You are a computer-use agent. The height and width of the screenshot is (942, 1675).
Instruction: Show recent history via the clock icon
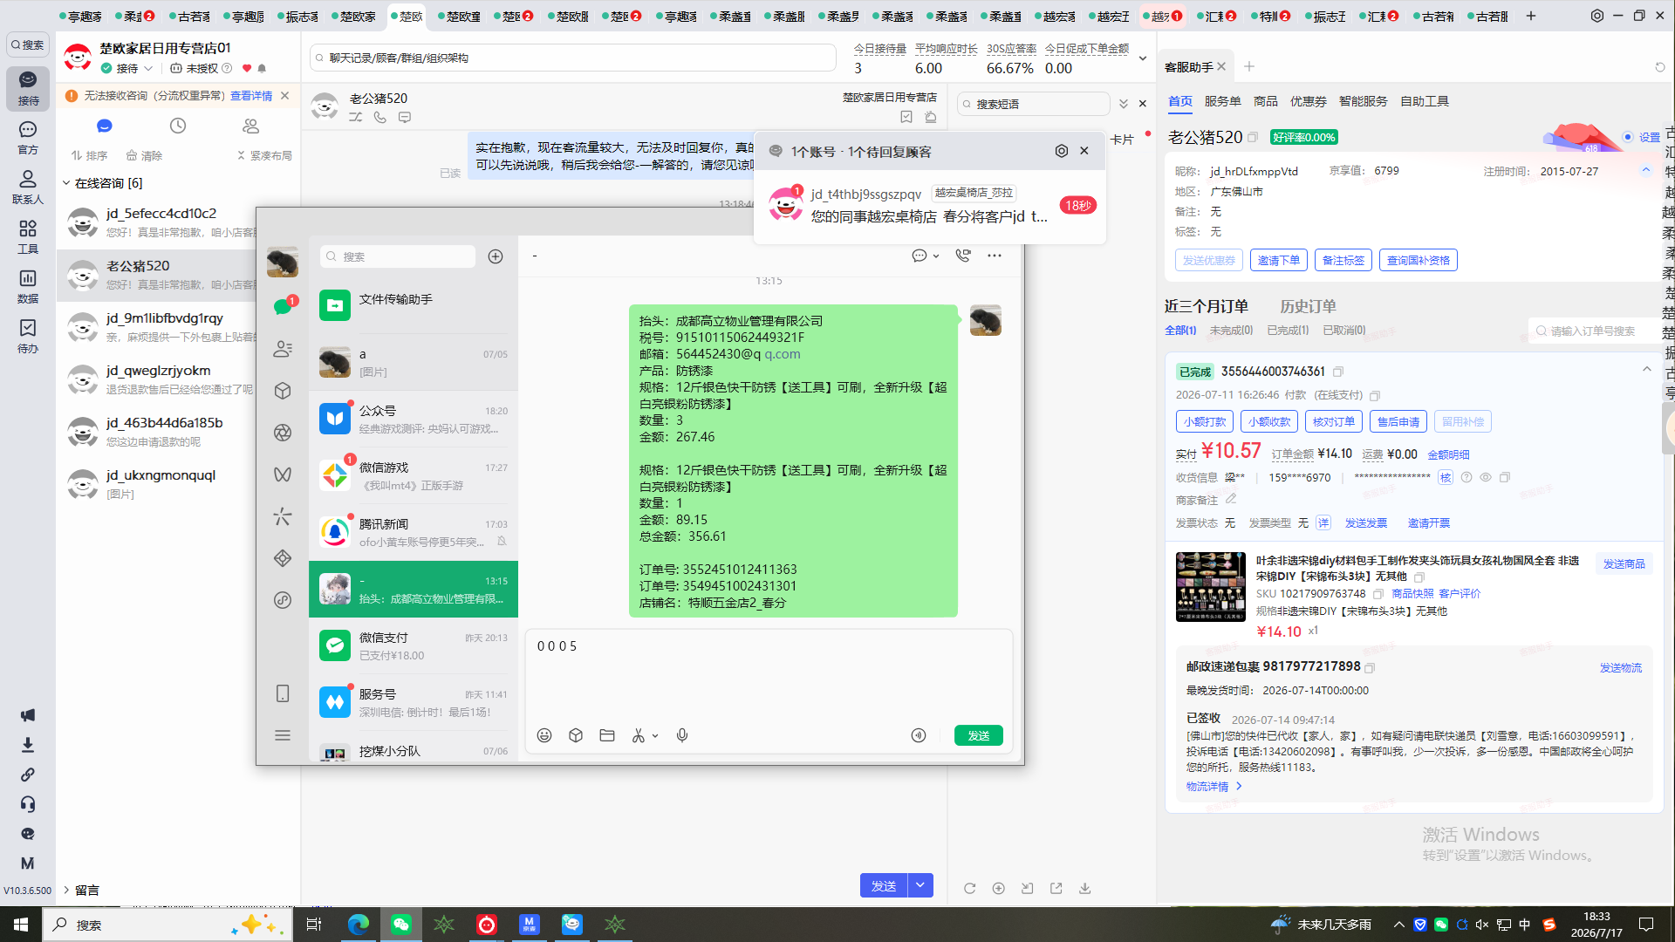(x=178, y=126)
